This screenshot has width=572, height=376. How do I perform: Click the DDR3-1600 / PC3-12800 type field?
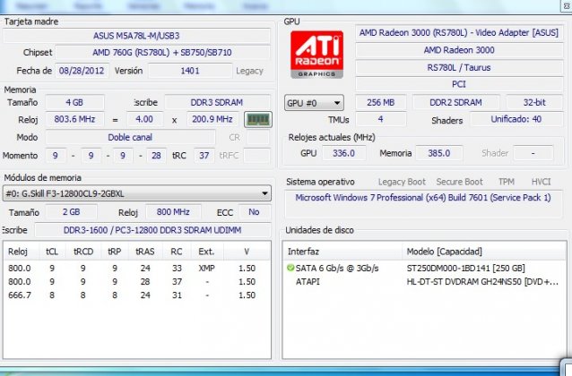pos(152,230)
